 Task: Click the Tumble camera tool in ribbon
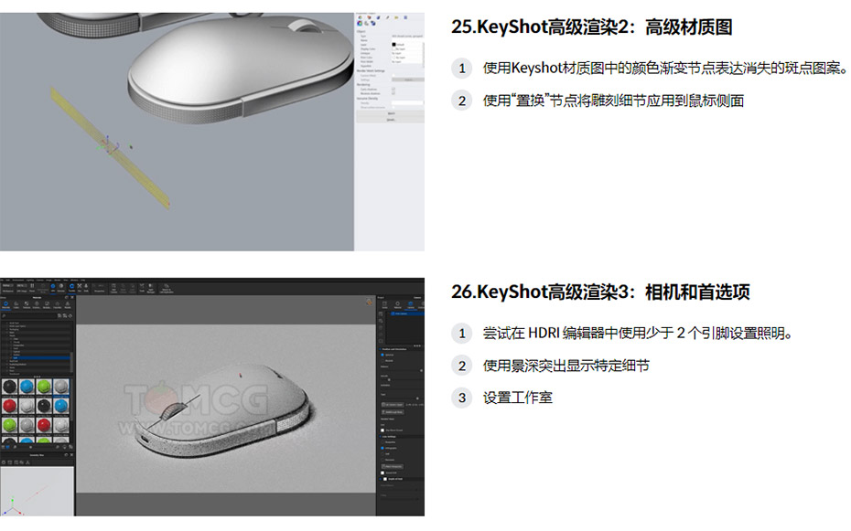[x=71, y=287]
